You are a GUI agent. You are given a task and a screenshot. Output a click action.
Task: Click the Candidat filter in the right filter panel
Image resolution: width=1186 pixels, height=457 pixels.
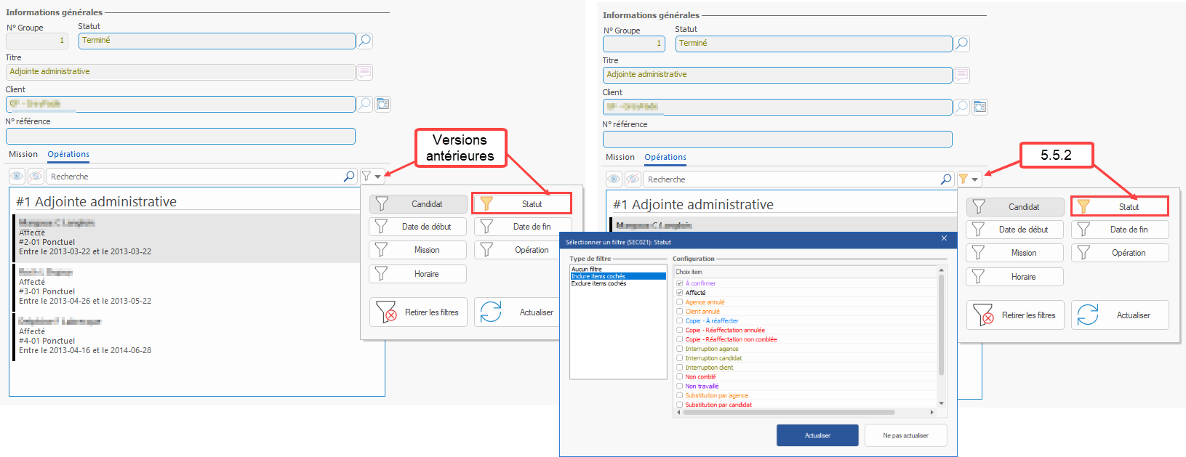[x=1015, y=207]
